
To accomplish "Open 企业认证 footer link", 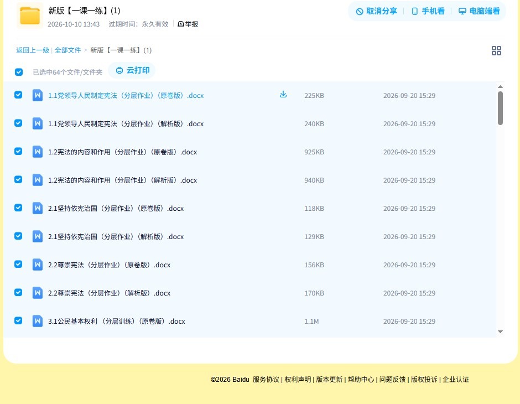I will click(456, 380).
